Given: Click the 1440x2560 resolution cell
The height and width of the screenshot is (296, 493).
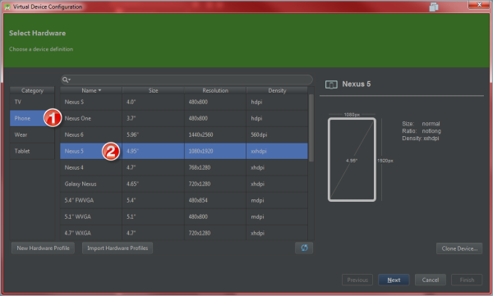Looking at the screenshot, I should [215, 134].
